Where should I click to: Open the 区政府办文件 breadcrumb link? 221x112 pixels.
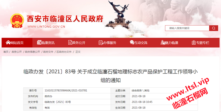coord(64,52)
